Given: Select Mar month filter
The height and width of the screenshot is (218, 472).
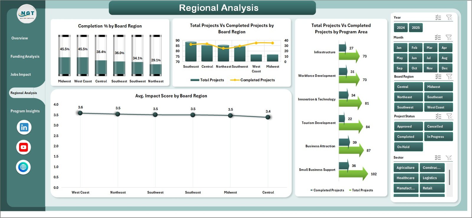Looking at the screenshot, I should pos(431,48).
